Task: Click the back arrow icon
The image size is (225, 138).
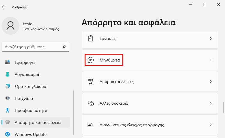Action: pos(4,7)
